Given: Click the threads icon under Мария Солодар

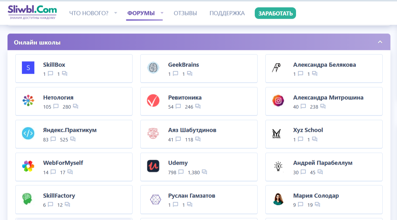Looking at the screenshot, I should click(x=300, y=205).
